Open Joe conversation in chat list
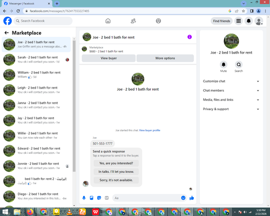Screen dimensions: 270x216 [36, 44]
